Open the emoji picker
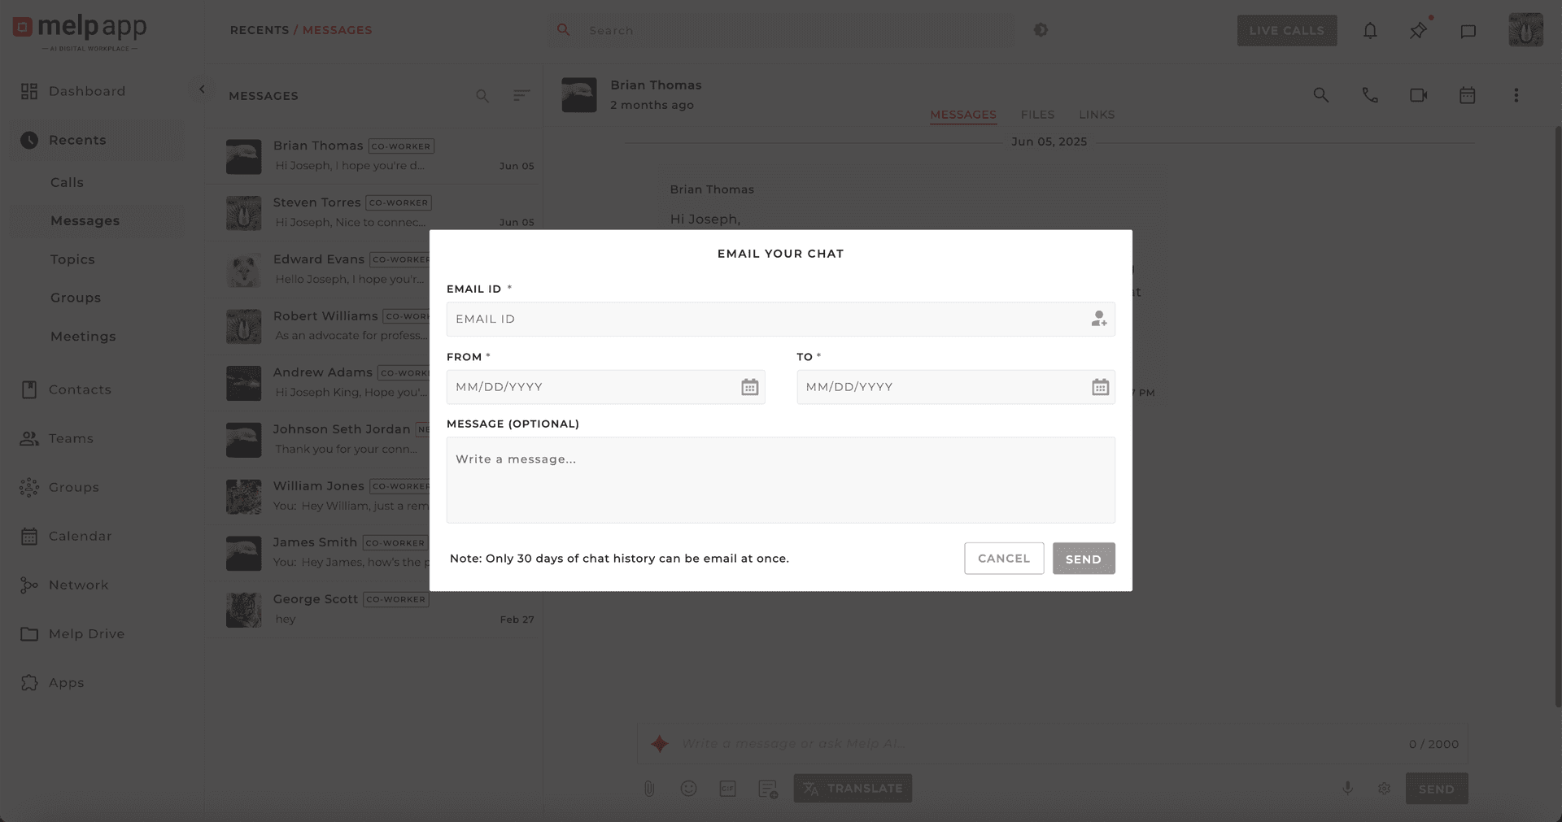 [688, 788]
